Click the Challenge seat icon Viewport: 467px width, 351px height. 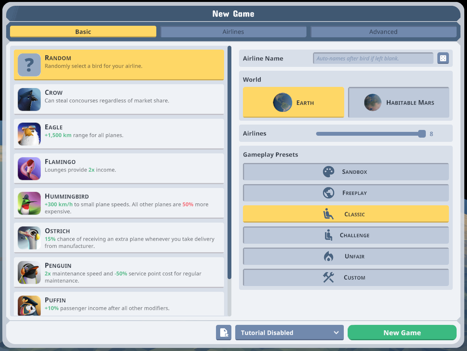[328, 235]
